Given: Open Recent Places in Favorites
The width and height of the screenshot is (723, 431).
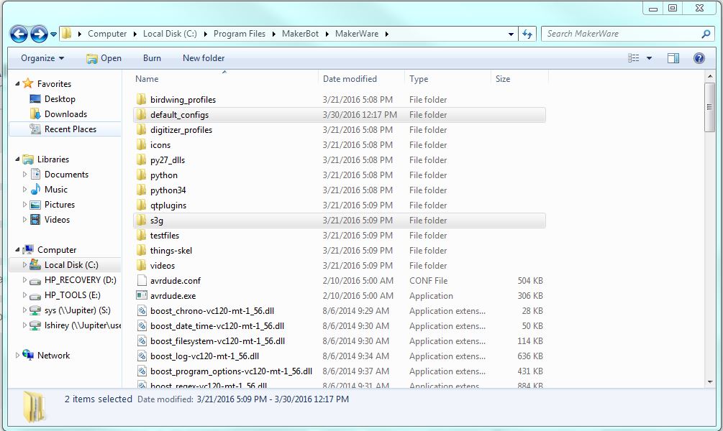Looking at the screenshot, I should click(x=70, y=129).
